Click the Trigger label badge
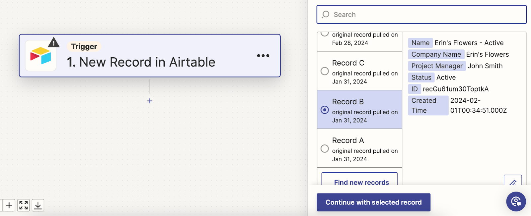 (x=84, y=46)
